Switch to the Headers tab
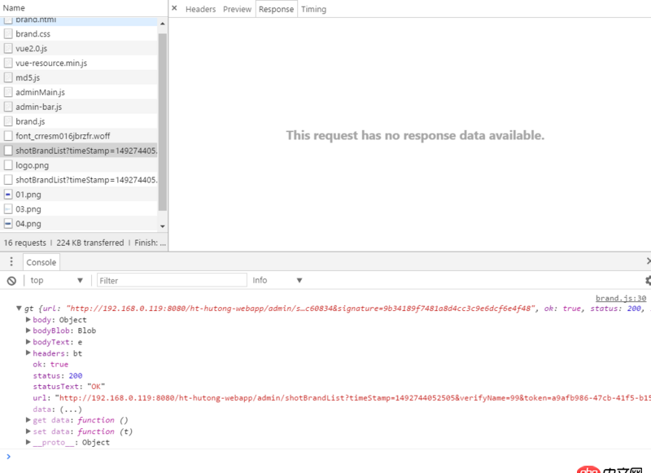Screen dimensions: 651x473 (x=200, y=9)
